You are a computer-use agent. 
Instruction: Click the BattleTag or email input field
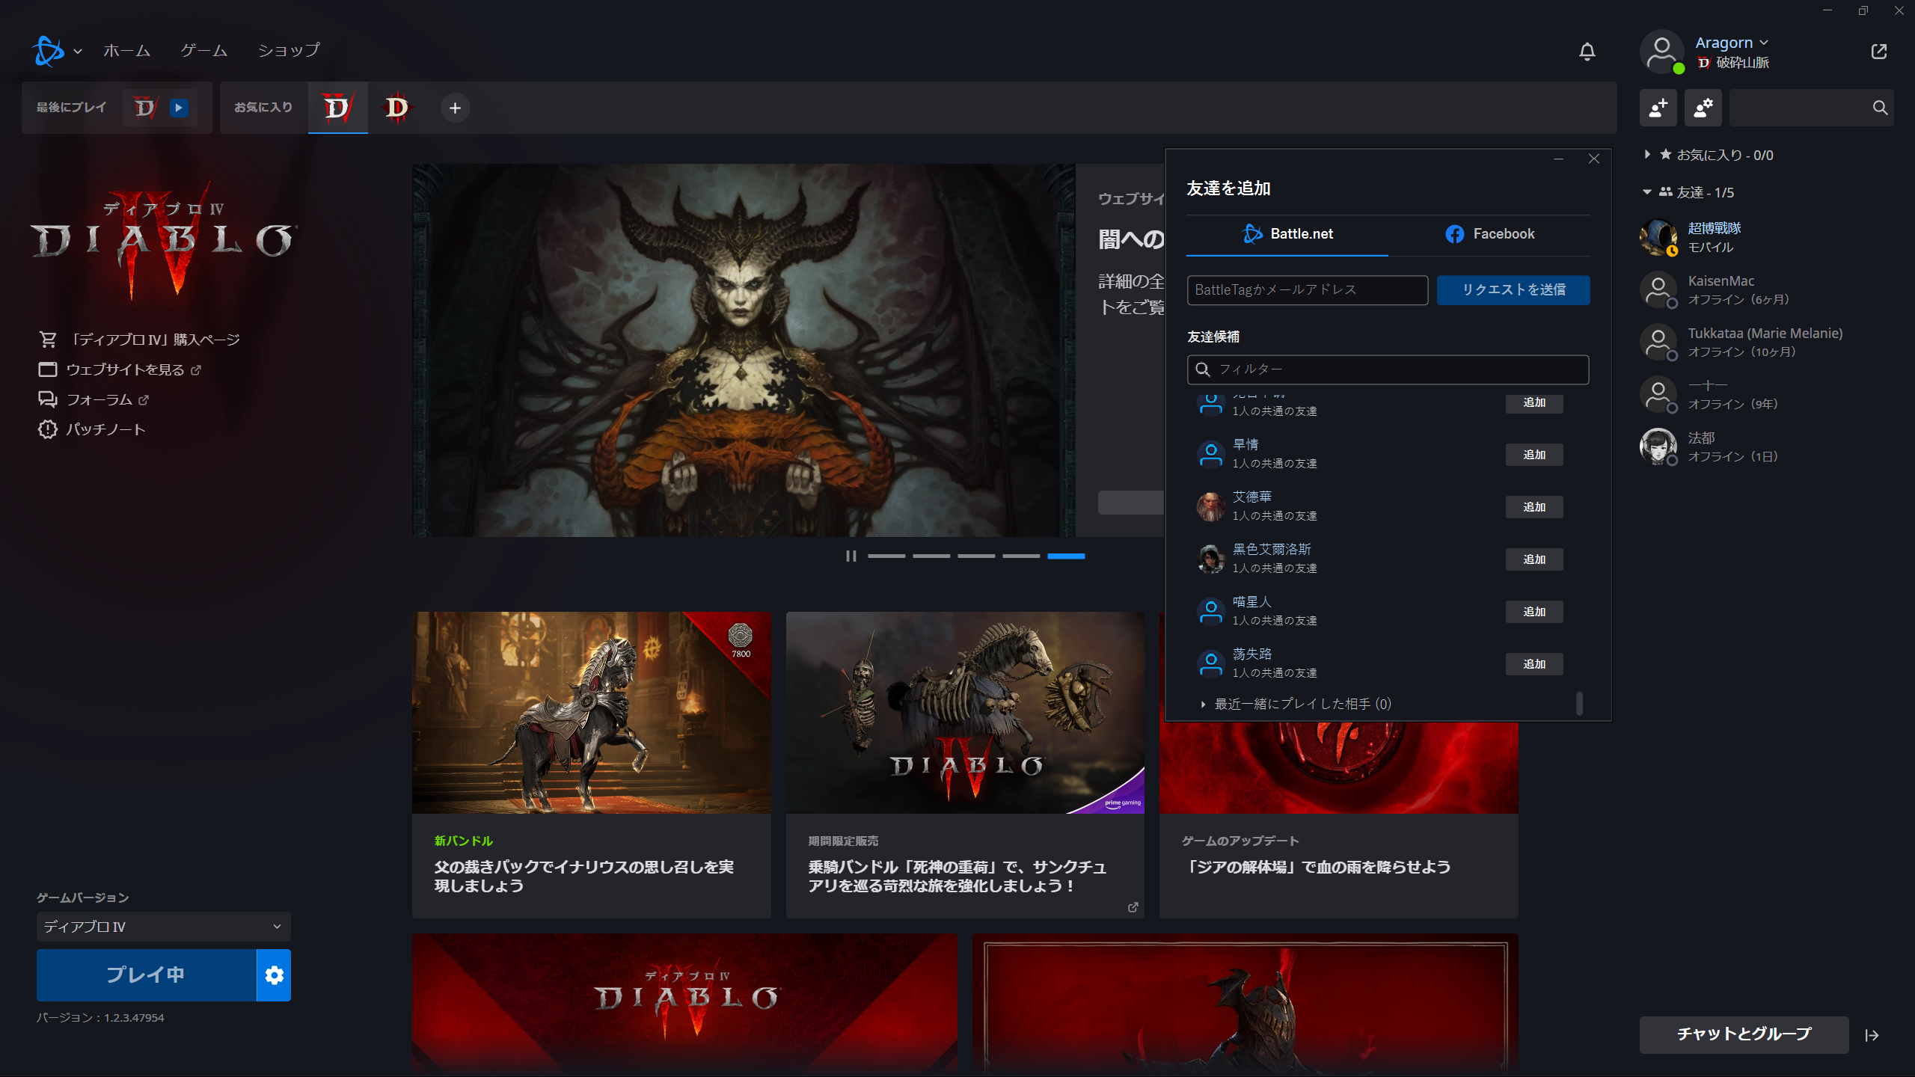1307,289
